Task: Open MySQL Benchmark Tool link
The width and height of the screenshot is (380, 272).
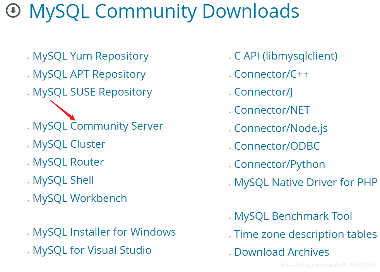Action: [293, 216]
